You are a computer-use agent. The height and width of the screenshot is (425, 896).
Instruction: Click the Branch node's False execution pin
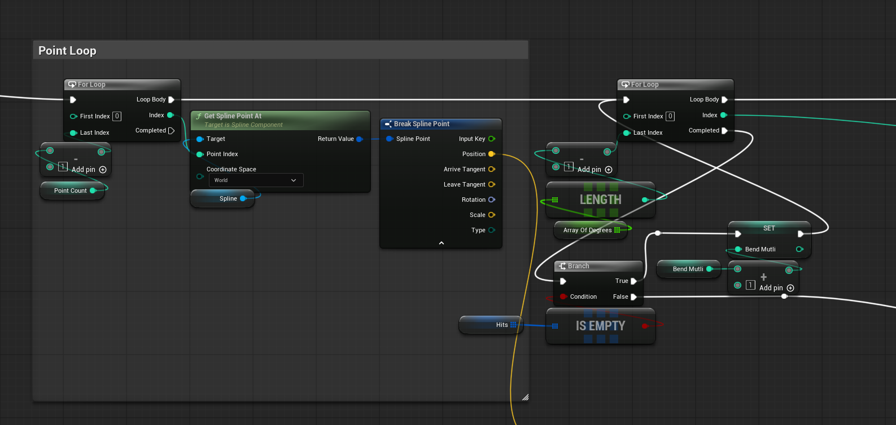(x=633, y=296)
